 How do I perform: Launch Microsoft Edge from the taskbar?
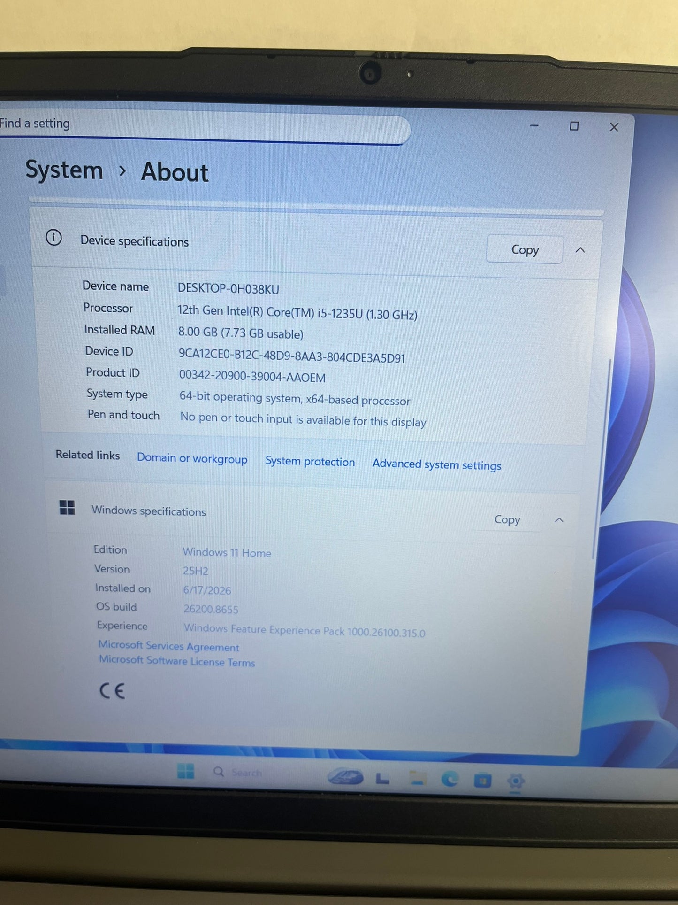[450, 780]
